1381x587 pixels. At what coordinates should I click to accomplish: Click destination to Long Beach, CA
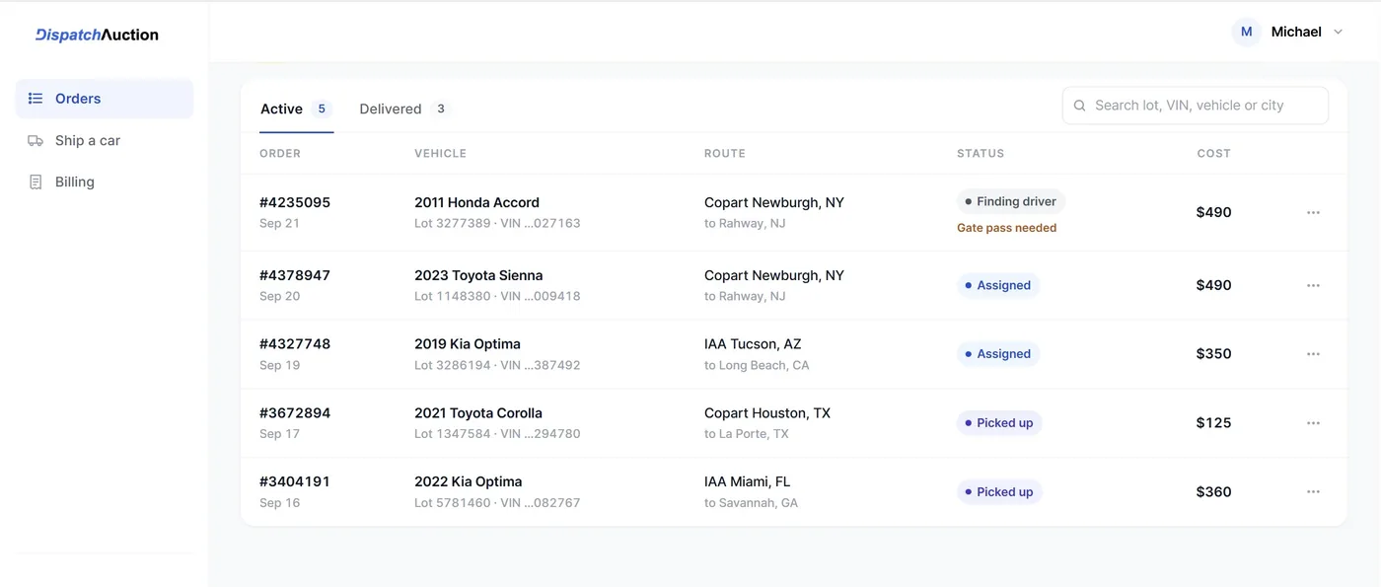[x=757, y=365]
